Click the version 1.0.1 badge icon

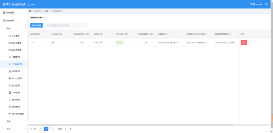point(29,4)
